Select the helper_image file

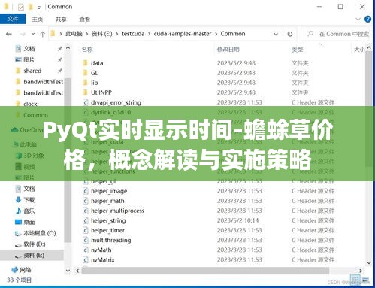pos(109,191)
